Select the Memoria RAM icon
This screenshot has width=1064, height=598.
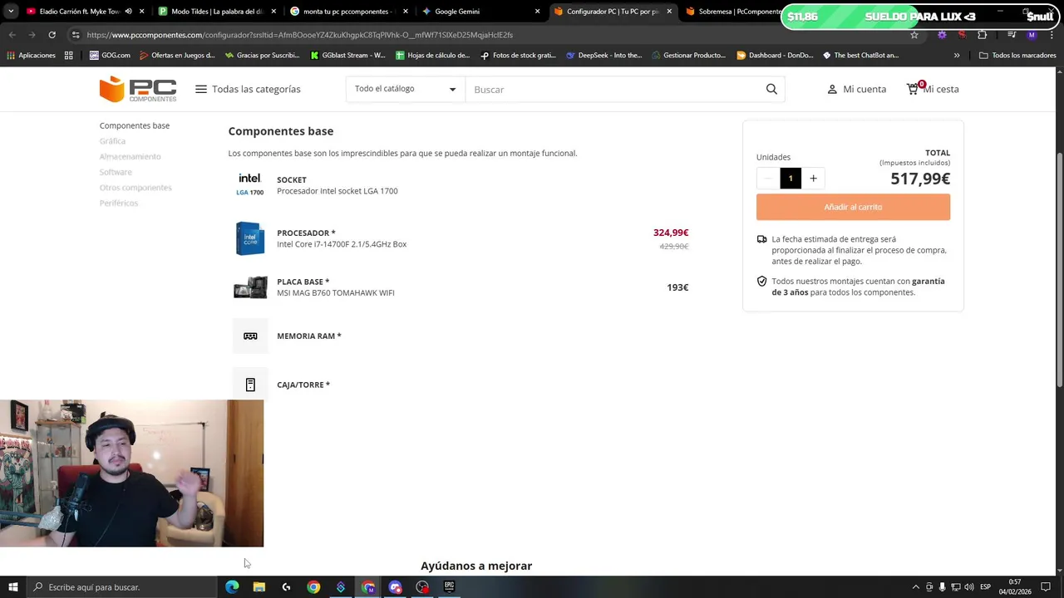(250, 336)
